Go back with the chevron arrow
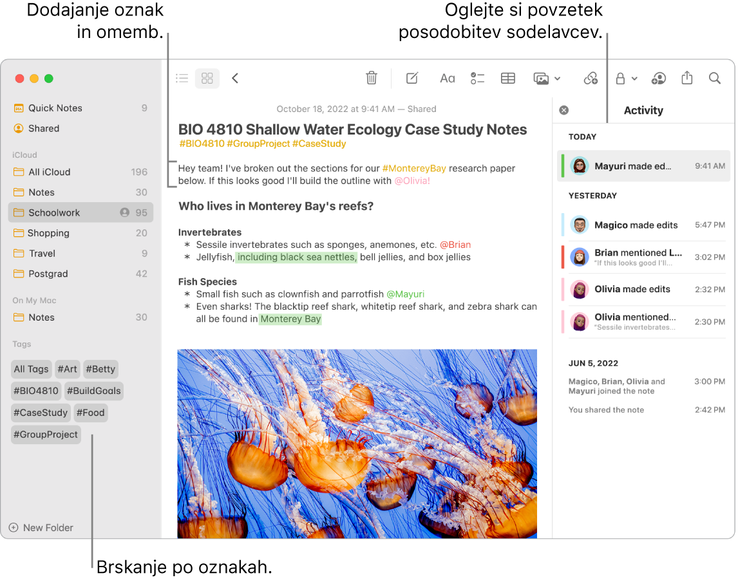The image size is (738, 582). 235,78
